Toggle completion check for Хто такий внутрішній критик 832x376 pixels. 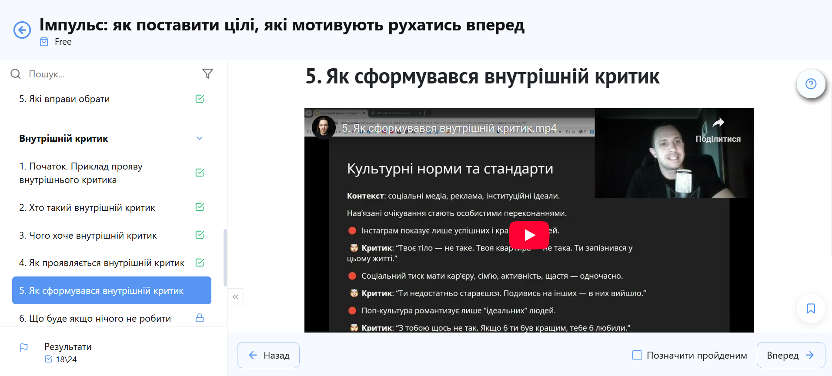(x=200, y=207)
